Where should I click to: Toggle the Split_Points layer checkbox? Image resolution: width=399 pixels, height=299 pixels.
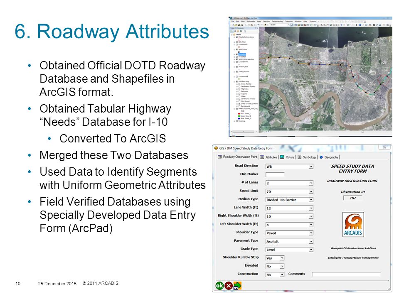click(237, 49)
